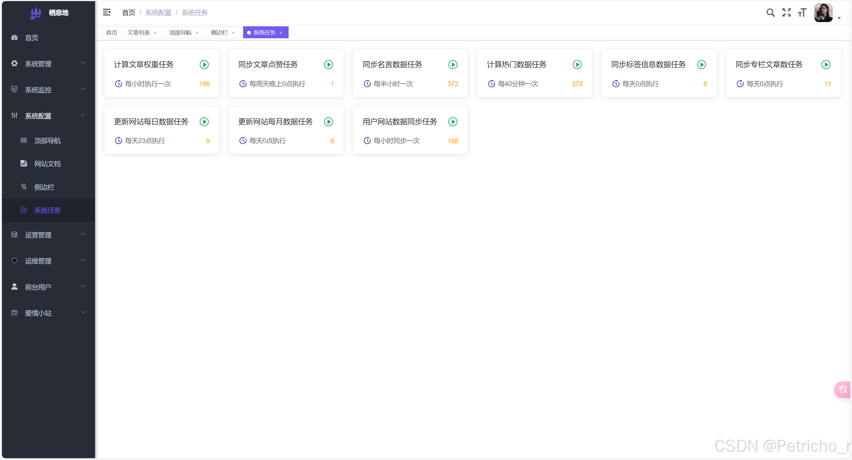
Task: Open the user avatar dropdown
Action: [x=824, y=13]
